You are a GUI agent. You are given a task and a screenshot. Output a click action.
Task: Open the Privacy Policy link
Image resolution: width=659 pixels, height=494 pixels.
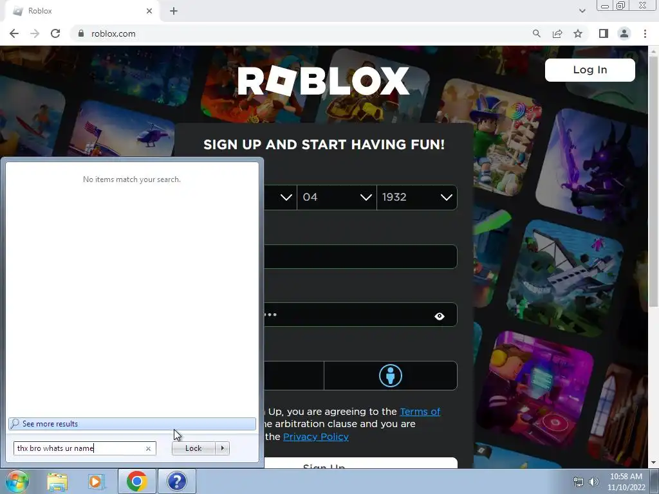point(316,437)
